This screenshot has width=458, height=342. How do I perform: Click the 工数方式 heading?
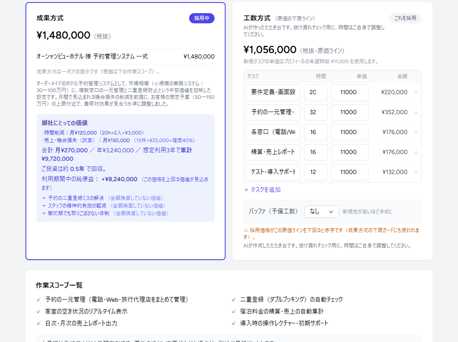[x=257, y=18]
